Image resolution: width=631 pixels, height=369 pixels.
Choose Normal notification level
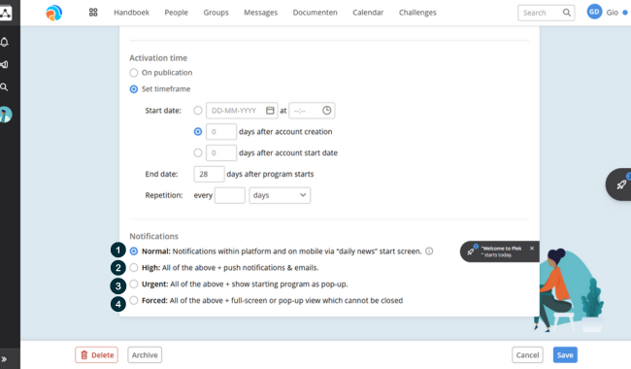[134, 252]
